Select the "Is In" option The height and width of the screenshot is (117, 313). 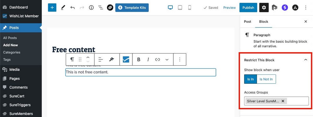(250, 79)
